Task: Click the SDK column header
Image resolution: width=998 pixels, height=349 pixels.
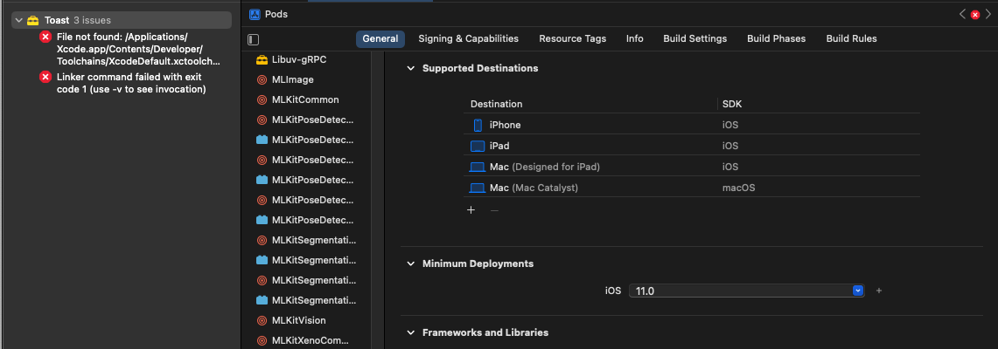Action: [730, 104]
